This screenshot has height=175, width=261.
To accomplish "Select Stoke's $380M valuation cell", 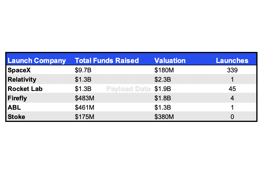I will click(x=164, y=117).
